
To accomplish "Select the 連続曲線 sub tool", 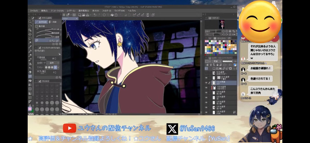I will click(x=48, y=33).
